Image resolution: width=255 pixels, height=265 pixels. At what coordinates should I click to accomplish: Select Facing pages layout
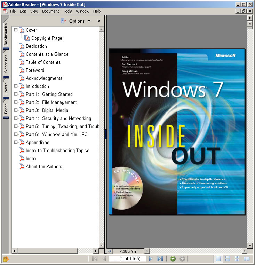(x=247, y=259)
